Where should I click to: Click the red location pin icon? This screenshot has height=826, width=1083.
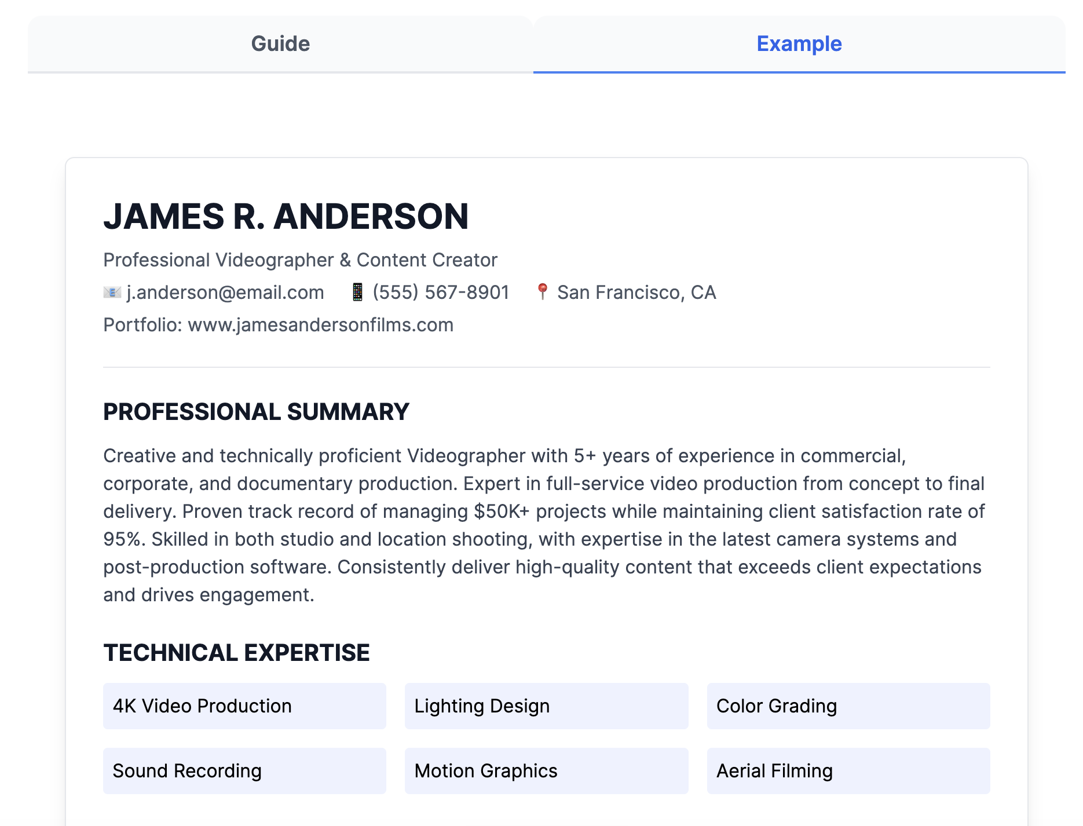[542, 292]
